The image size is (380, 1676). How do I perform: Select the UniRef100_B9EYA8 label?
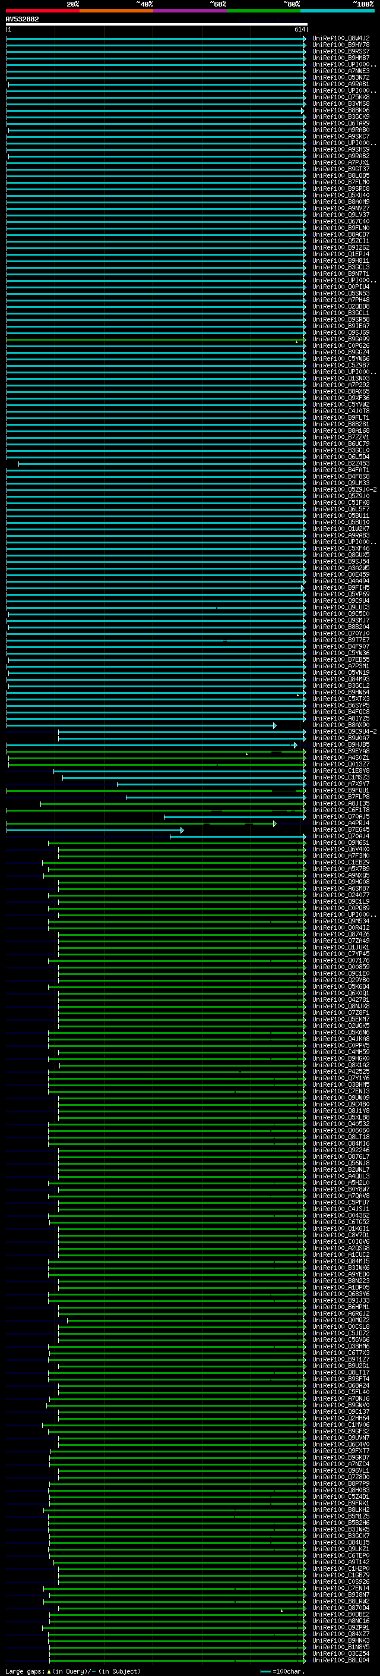click(x=341, y=751)
